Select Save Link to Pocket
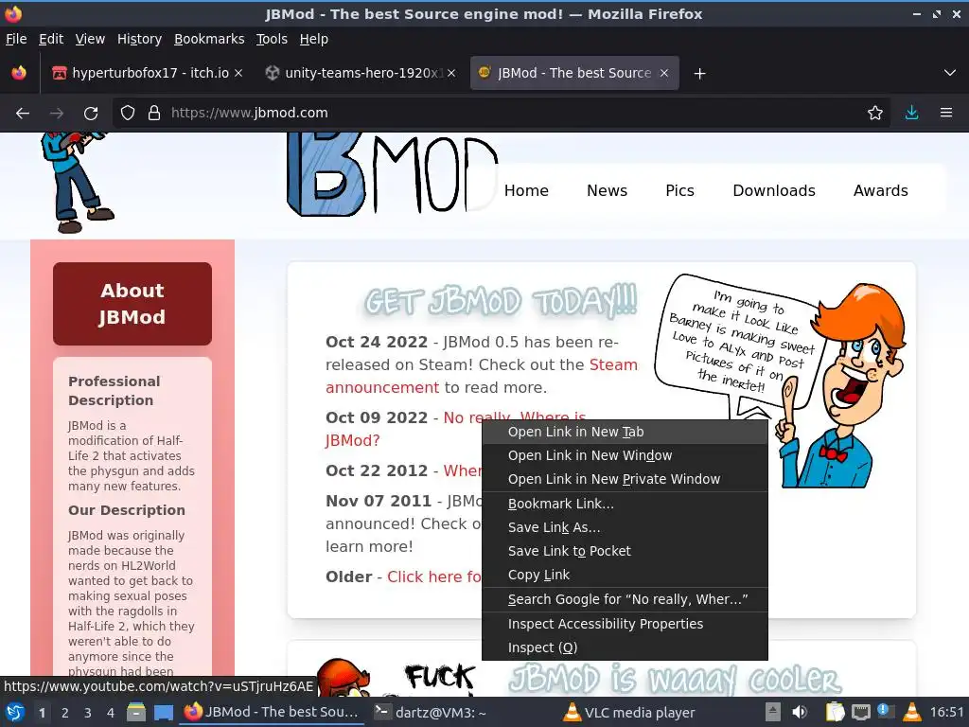Screen dimensions: 969x727 tap(625, 551)
